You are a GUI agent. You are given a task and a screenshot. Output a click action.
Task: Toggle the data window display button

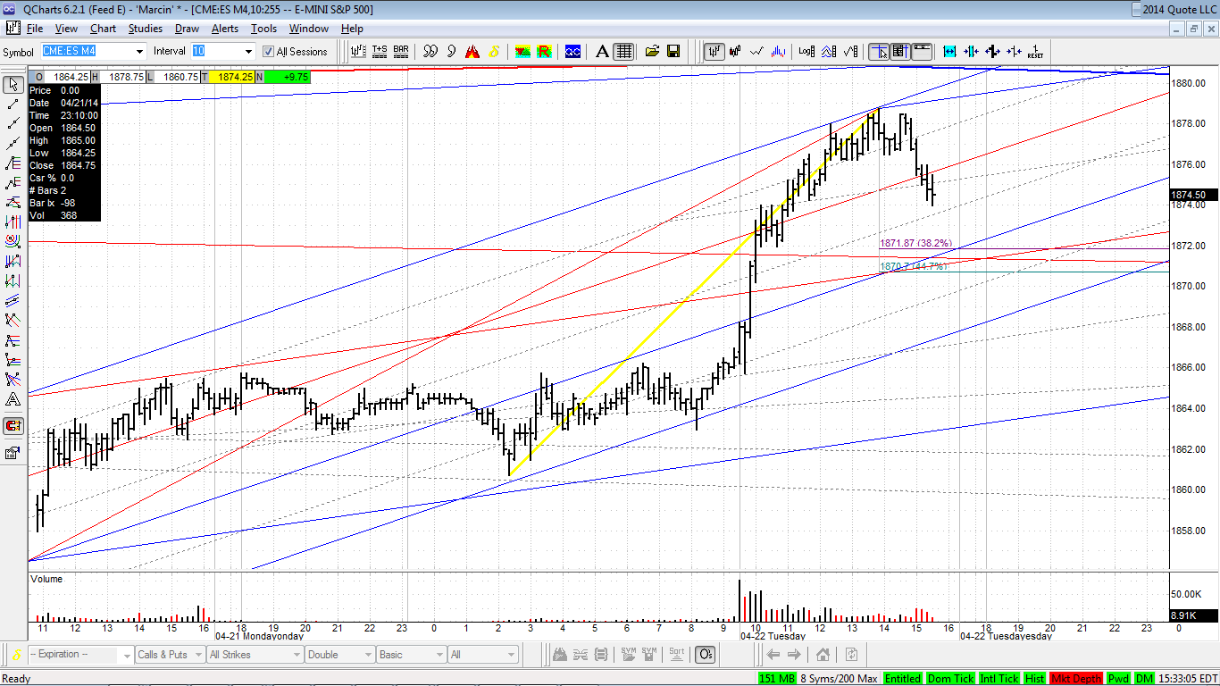(900, 51)
